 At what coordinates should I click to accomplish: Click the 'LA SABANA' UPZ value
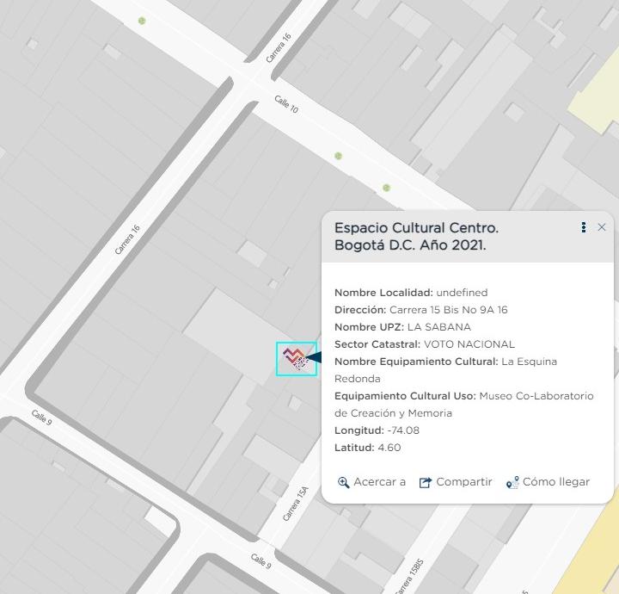point(438,326)
